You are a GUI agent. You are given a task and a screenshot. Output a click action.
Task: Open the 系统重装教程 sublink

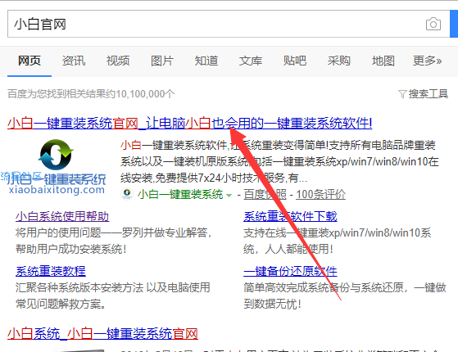51,271
